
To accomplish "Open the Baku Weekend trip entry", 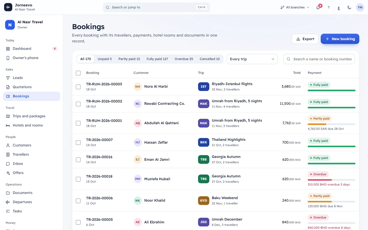I will tap(225, 198).
